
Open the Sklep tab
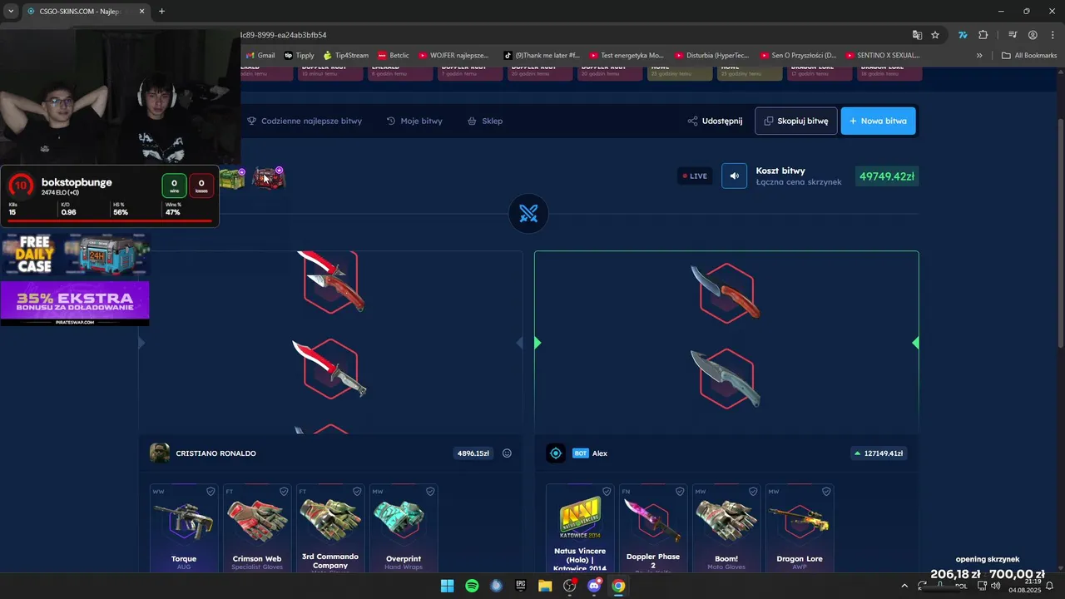(x=485, y=121)
